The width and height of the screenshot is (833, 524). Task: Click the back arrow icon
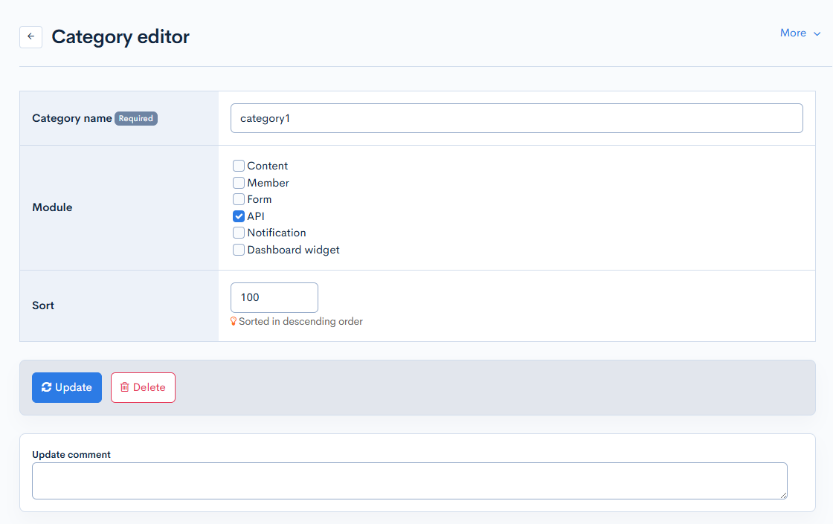click(x=30, y=36)
